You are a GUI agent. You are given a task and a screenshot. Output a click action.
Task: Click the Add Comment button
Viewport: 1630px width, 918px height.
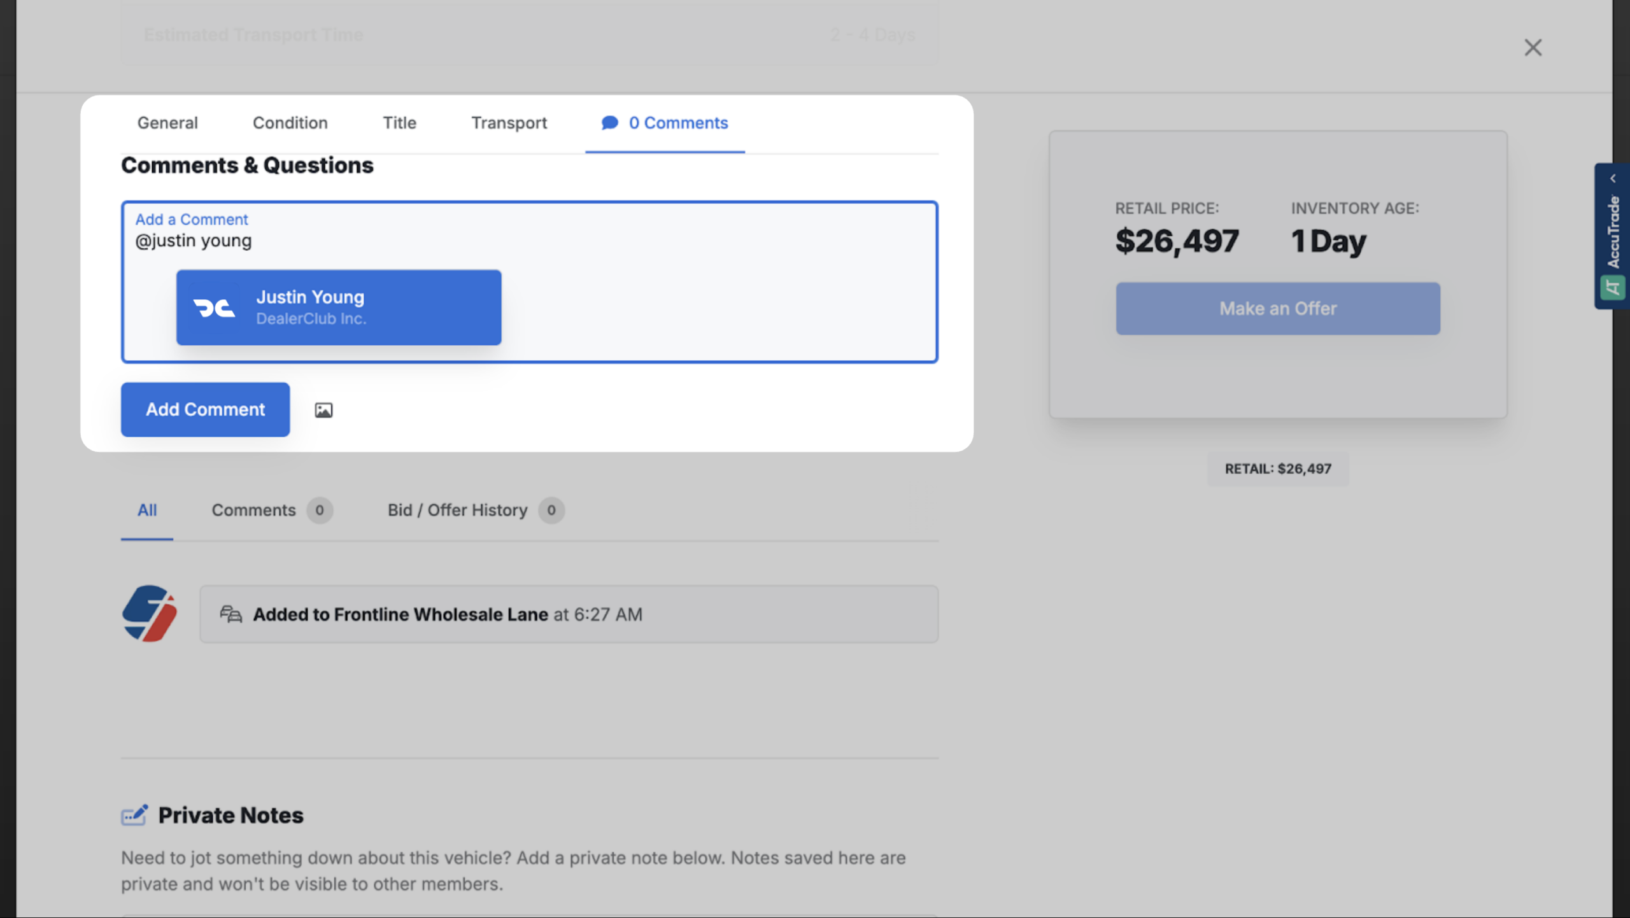click(205, 409)
